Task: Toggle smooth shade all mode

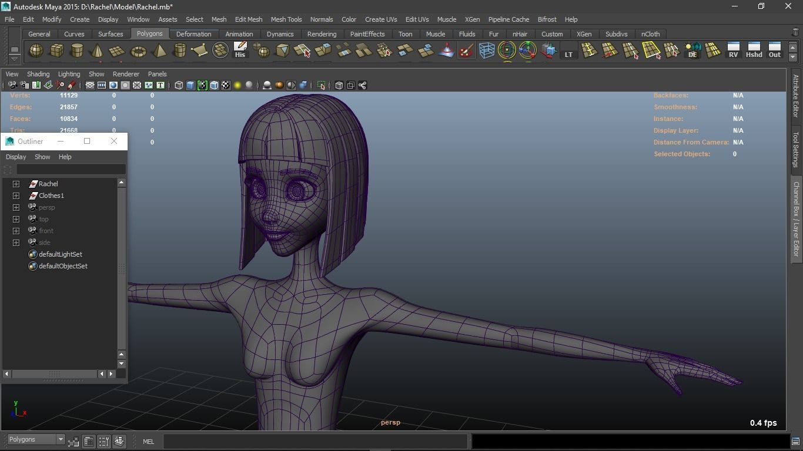Action: (x=190, y=86)
